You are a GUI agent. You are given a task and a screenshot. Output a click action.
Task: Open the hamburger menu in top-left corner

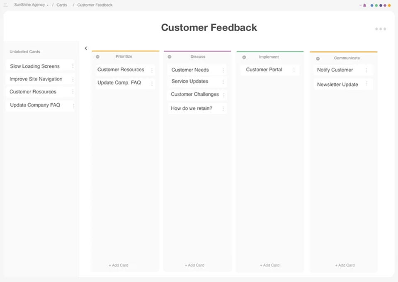(x=5, y=5)
